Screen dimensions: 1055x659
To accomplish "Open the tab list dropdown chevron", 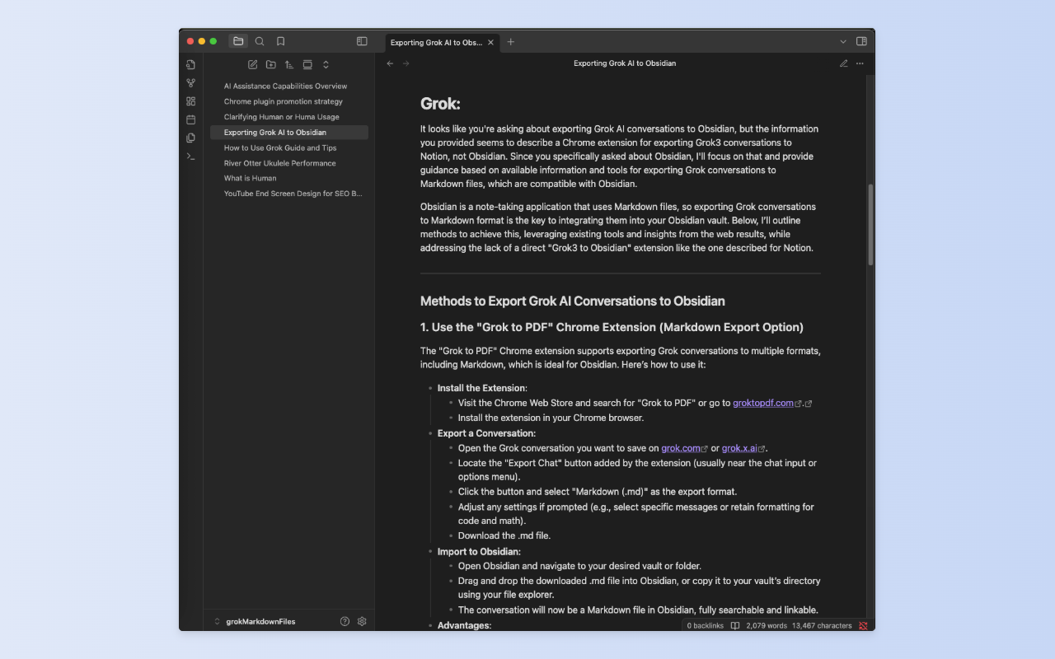I will [843, 42].
